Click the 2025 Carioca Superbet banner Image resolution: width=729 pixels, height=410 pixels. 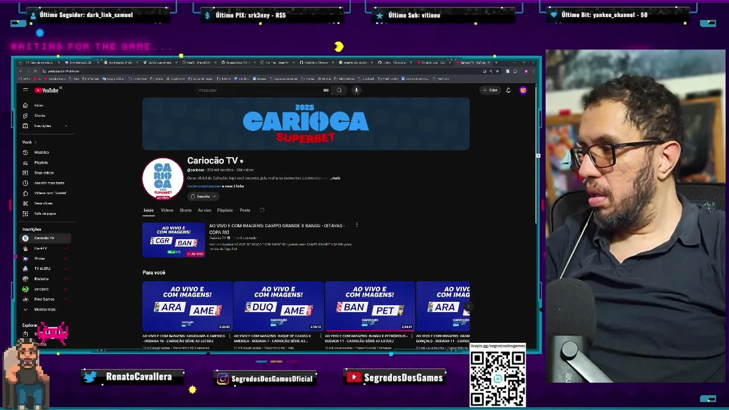pyautogui.click(x=306, y=124)
